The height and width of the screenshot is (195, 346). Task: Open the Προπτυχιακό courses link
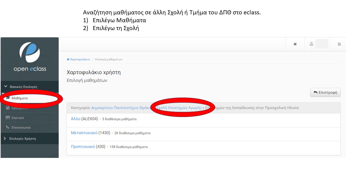point(83,147)
